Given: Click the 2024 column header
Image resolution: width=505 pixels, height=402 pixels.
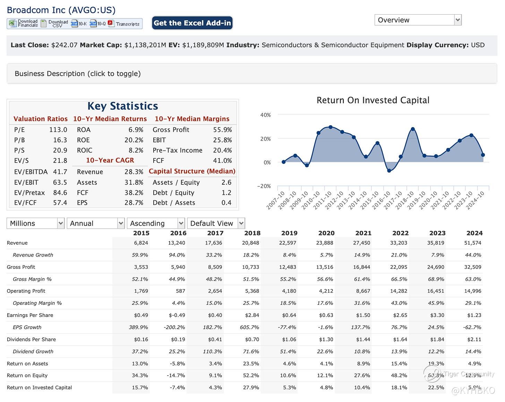Looking at the screenshot, I should pos(474,233).
